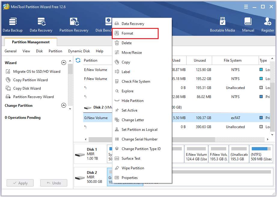Viewport: 277px width, 197px height.
Task: Open the Help menu
Action: click(100, 51)
